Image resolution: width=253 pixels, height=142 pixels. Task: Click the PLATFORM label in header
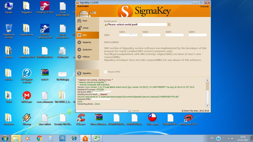click(83, 6)
